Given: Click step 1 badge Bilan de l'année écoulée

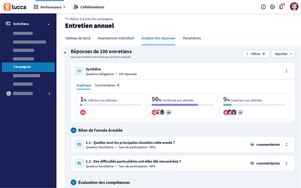Looking at the screenshot, I should [73, 130].
